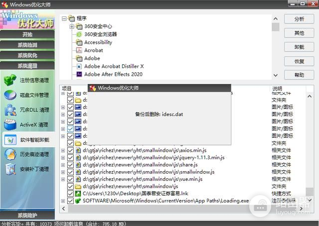Click the 项目 column header
The image size is (319, 226).
click(x=66, y=89)
